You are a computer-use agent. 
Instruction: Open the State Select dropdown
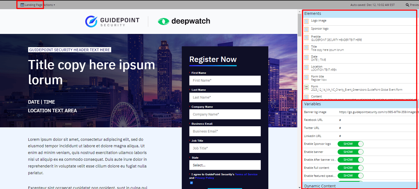click(225, 165)
